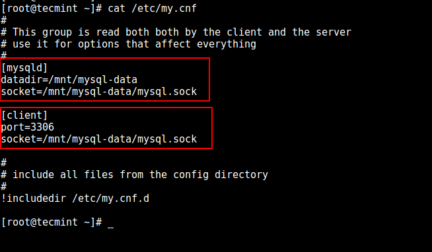Image resolution: width=432 pixels, height=252 pixels.
Task: Click the comment about client and server
Action: 176,32
